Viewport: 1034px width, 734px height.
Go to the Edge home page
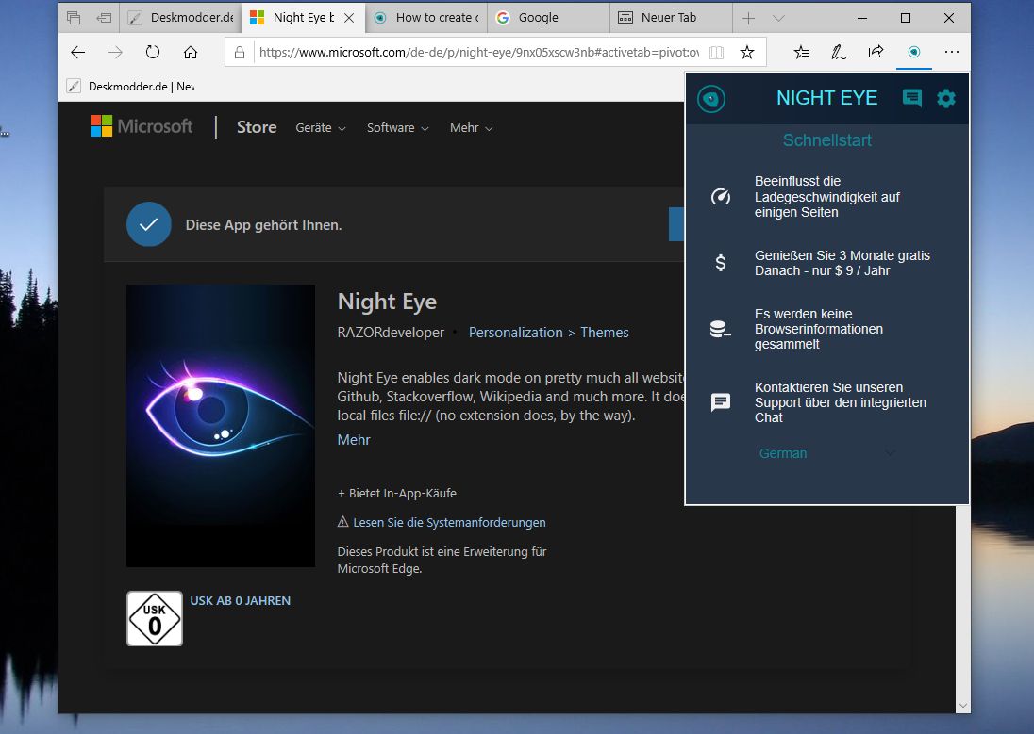191,52
